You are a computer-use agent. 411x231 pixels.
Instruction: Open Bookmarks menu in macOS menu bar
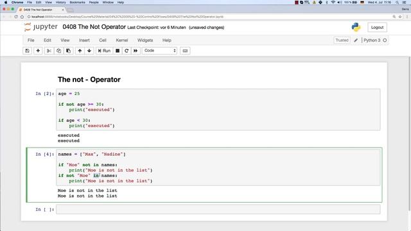77,3
